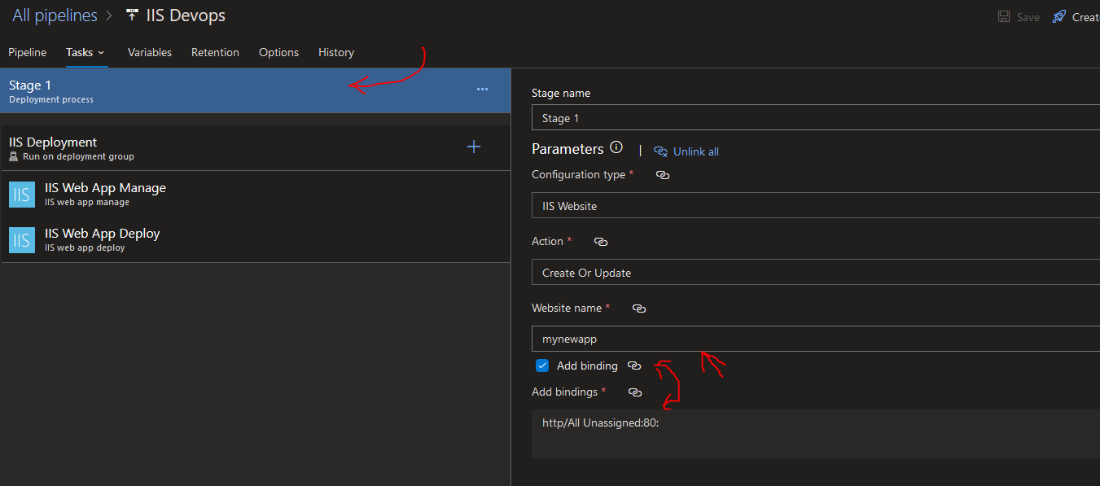Add a task with the plus icon
Image resolution: width=1100 pixels, height=486 pixels.
(473, 147)
